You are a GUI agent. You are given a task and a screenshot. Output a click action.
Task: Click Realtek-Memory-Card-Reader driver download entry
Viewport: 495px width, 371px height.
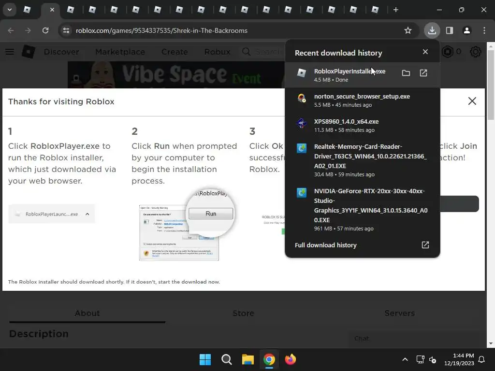[x=363, y=160]
